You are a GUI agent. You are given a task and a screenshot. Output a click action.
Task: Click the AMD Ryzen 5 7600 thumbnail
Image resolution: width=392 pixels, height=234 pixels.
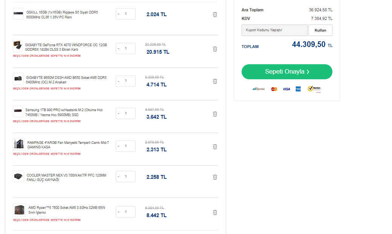tap(19, 210)
